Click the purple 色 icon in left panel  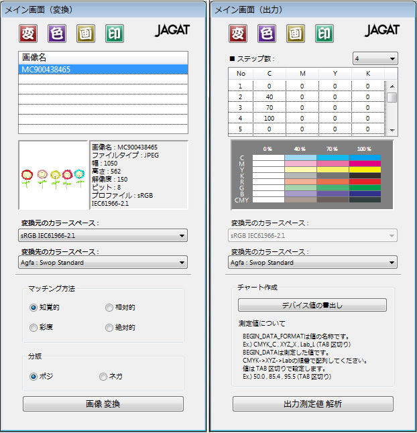[x=58, y=33]
